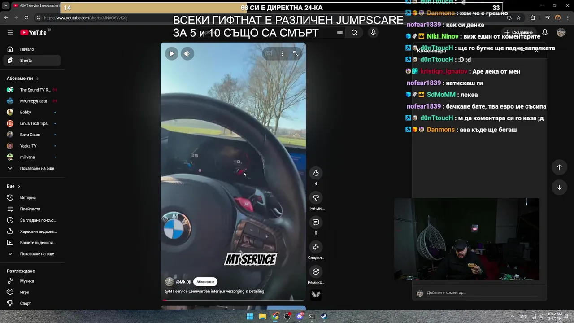The width and height of the screenshot is (574, 323).
Task: Open The Sound TV subscription
Action: click(32, 90)
